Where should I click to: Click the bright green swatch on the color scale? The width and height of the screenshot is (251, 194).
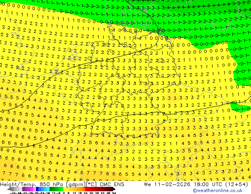tap(62, 189)
